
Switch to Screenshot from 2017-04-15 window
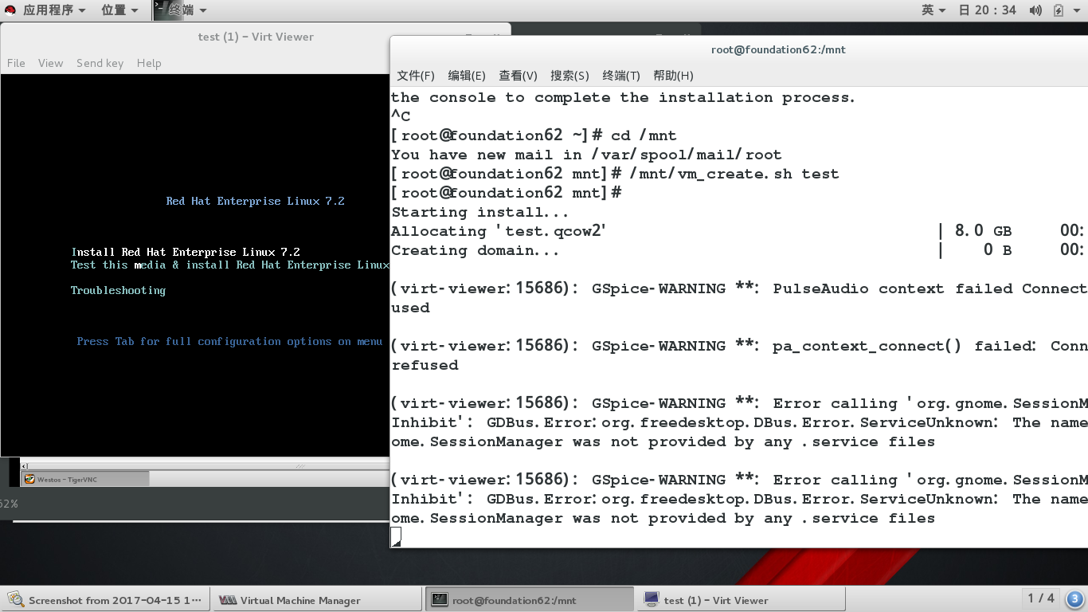point(105,600)
